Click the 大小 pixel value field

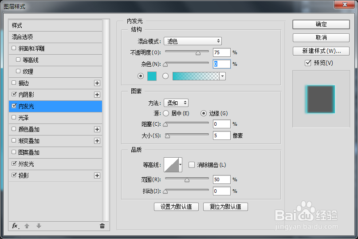coord(222,135)
